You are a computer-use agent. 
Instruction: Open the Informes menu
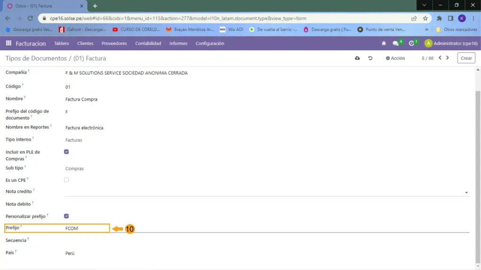[178, 44]
